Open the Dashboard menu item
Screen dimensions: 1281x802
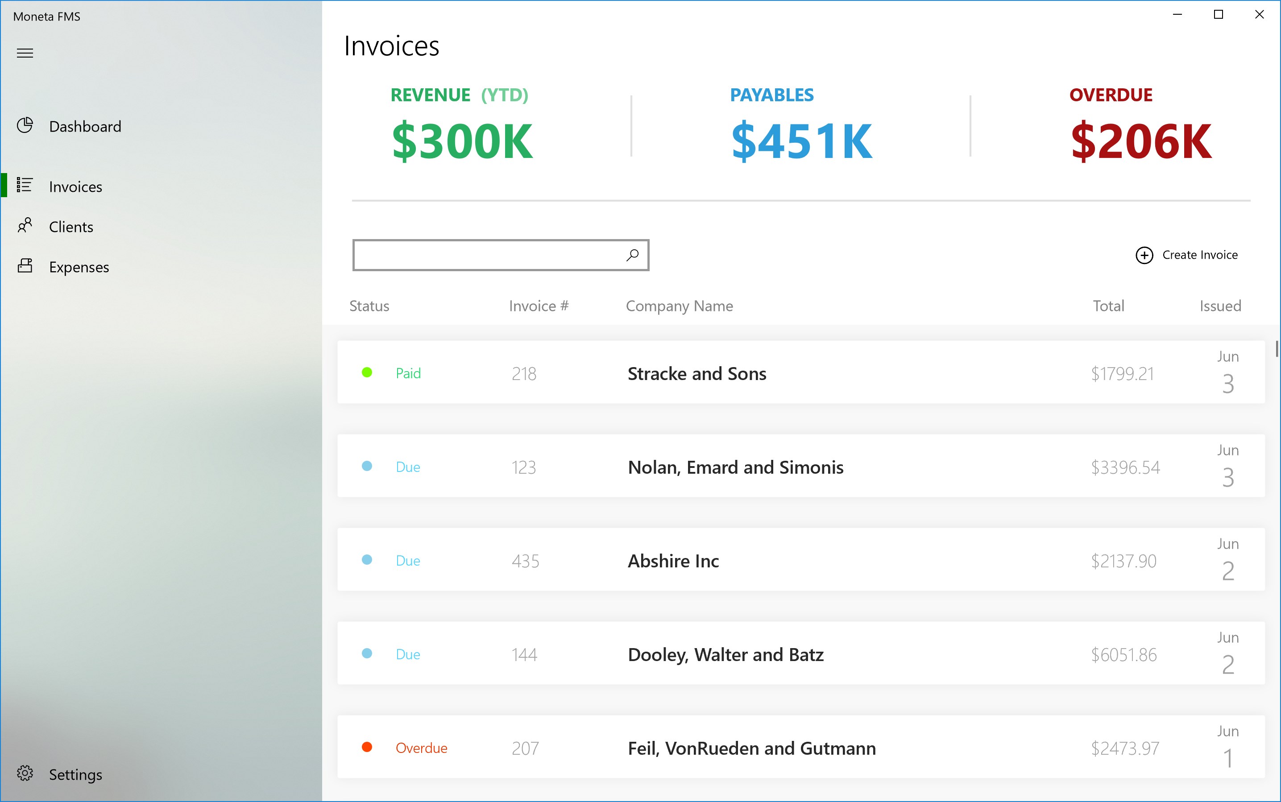click(x=85, y=126)
